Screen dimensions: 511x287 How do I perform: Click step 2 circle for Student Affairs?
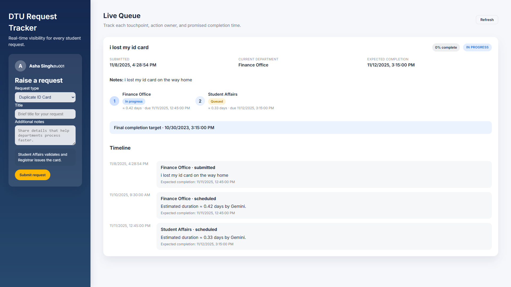pyautogui.click(x=200, y=101)
